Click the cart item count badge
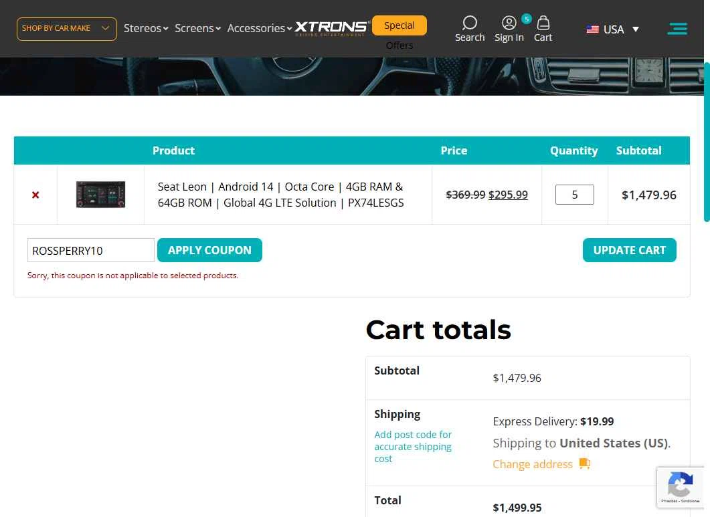This screenshot has width=710, height=517. click(526, 19)
